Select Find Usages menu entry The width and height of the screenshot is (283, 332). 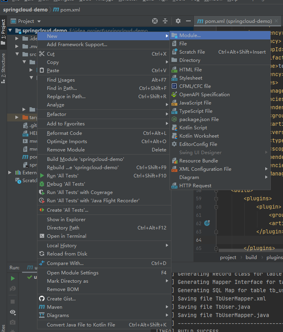click(104, 80)
